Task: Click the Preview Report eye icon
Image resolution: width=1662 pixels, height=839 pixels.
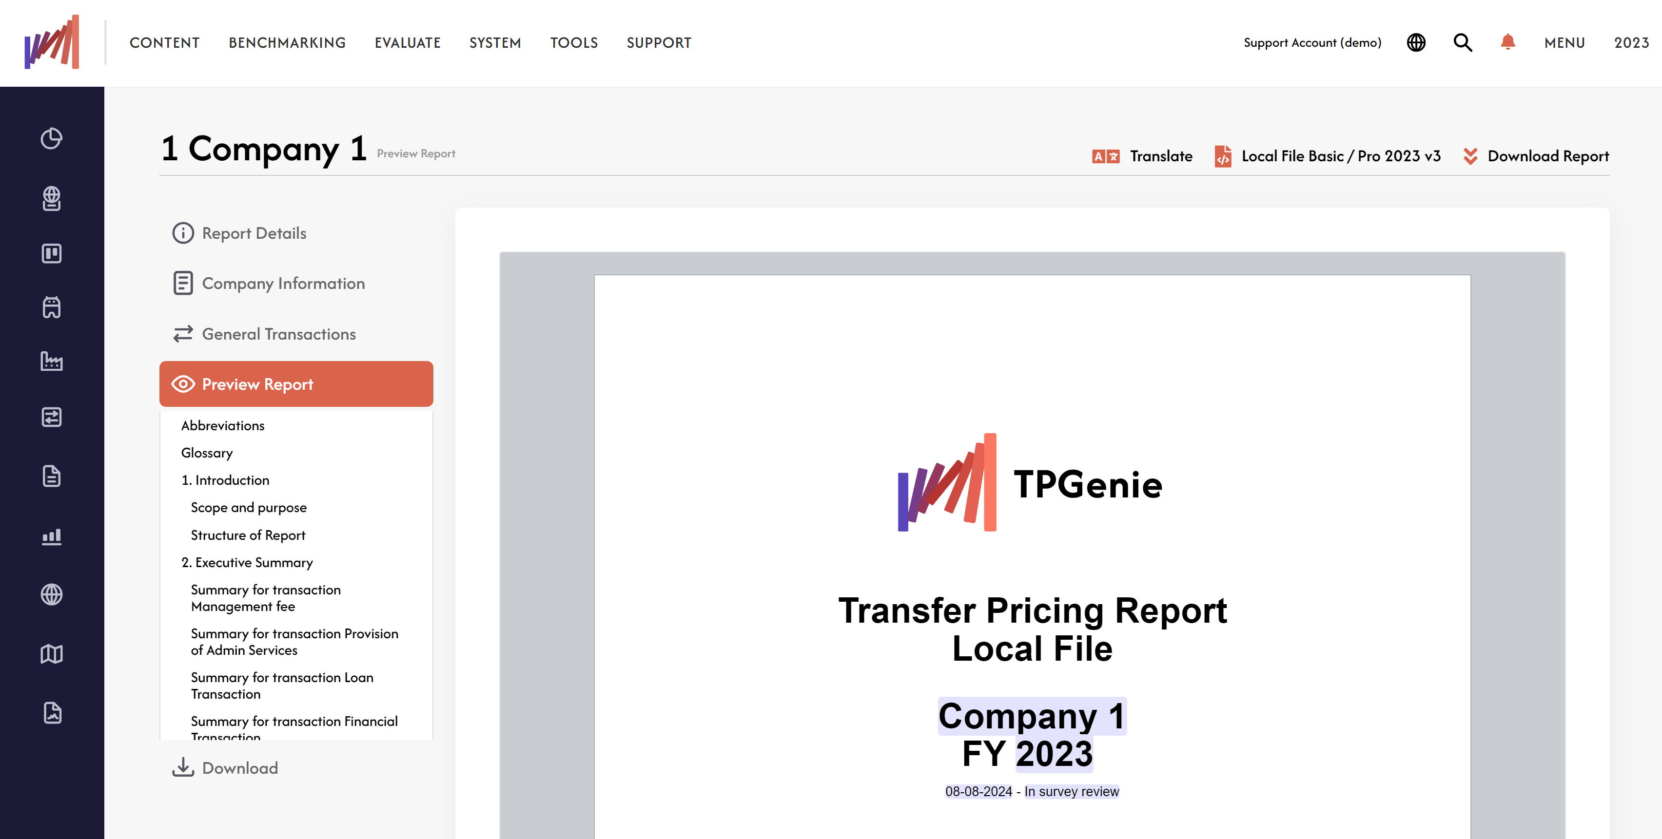Action: coord(183,384)
